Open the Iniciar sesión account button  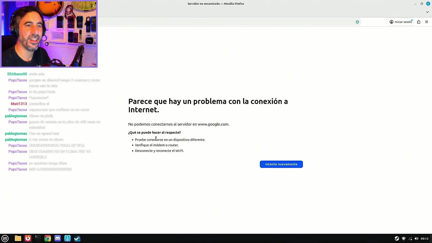401,22
